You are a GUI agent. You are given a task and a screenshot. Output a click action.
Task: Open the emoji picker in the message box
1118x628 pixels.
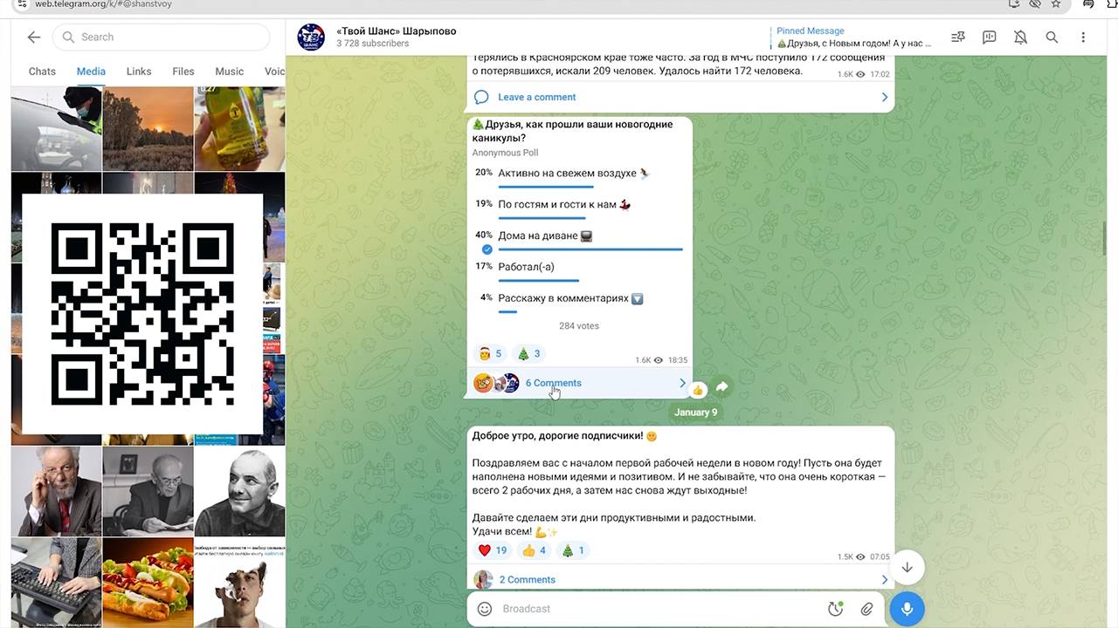[485, 609]
